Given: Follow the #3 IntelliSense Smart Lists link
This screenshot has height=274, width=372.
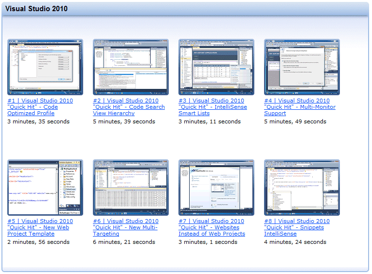Looking at the screenshot, I should (213, 107).
